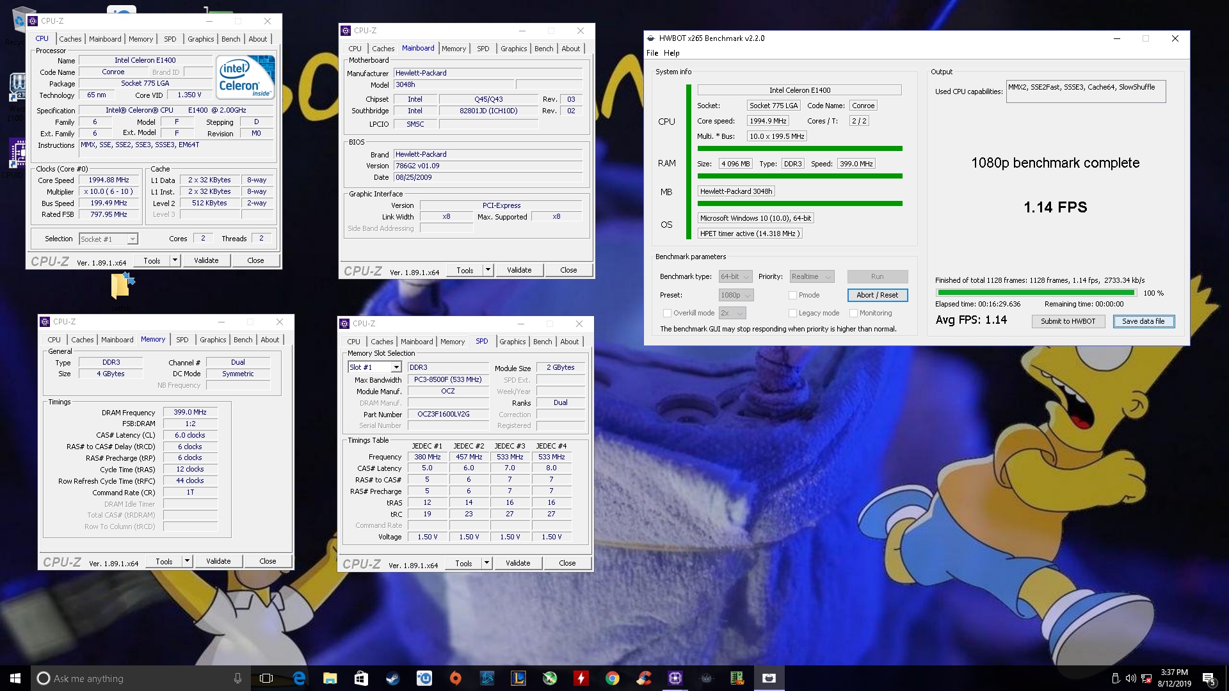This screenshot has width=1229, height=691.
Task: Open the Windows Start menu
Action: (x=15, y=678)
